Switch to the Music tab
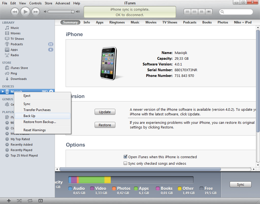This screenshot has width=260, height=204. tap(135, 22)
